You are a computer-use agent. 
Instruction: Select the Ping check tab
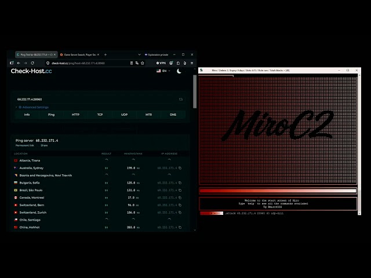tap(51, 115)
